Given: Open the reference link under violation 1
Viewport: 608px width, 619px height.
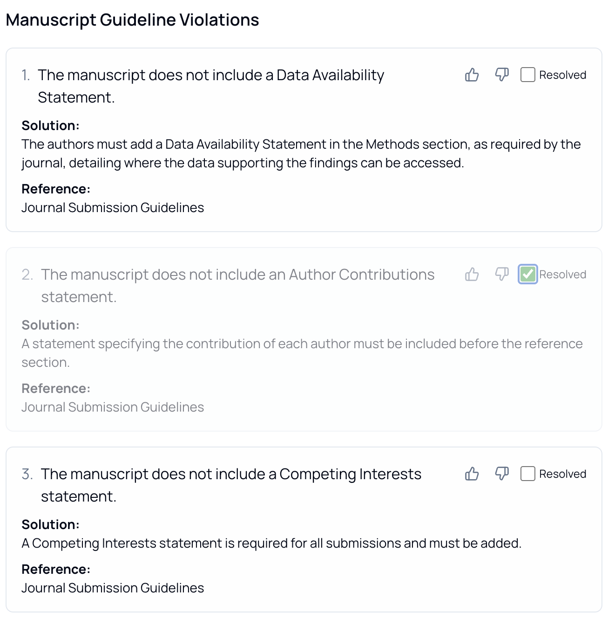Looking at the screenshot, I should pyautogui.click(x=112, y=207).
